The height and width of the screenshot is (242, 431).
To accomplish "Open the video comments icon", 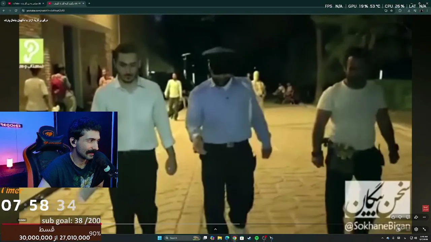I will coord(408,217).
